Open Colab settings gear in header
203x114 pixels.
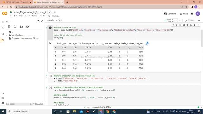[192, 14]
